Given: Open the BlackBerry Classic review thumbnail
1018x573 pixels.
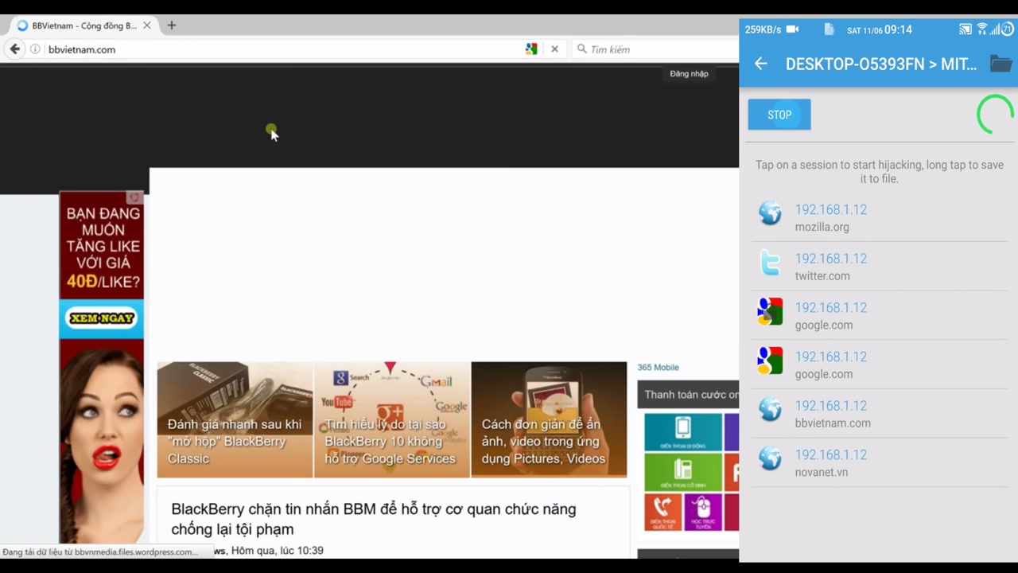Looking at the screenshot, I should 235,419.
